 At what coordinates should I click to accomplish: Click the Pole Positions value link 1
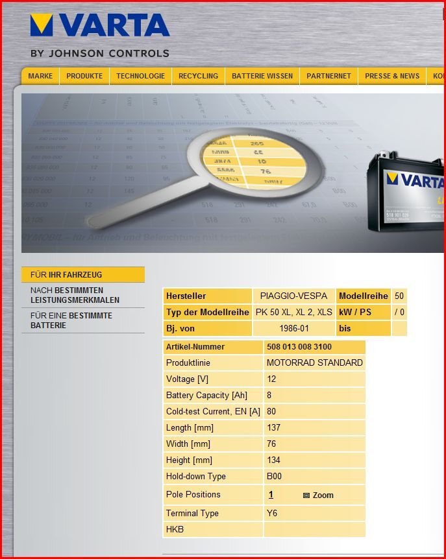[271, 495]
